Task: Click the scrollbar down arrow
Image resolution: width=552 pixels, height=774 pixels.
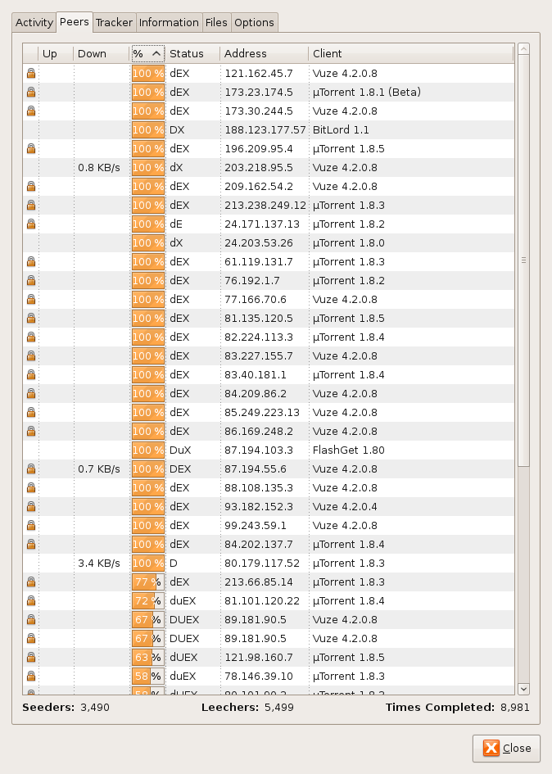Action: [x=523, y=689]
